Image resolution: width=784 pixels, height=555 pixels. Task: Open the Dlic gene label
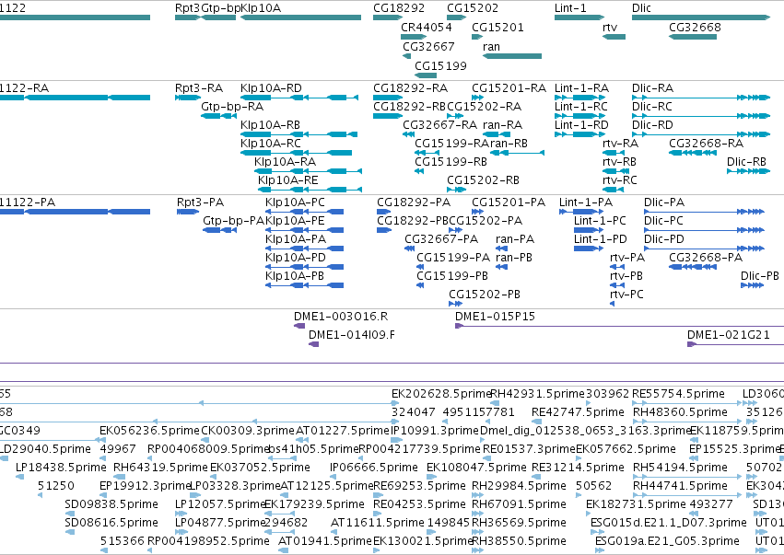click(641, 8)
